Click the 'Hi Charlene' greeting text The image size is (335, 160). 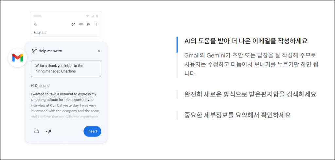[40, 86]
